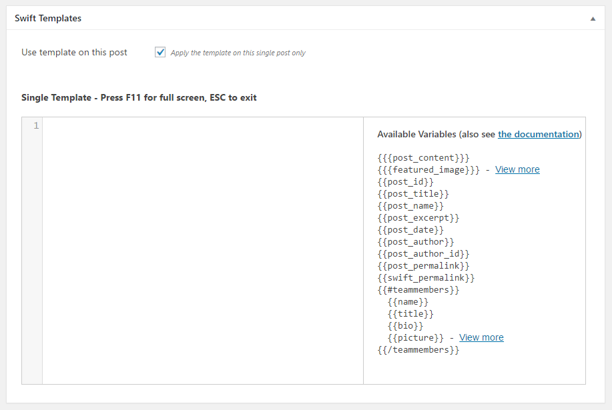Click line number 1 in editor gutter
Image resolution: width=612 pixels, height=410 pixels.
[36, 125]
